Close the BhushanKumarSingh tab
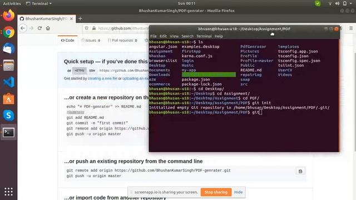This screenshot has height=200, width=356. (71, 19)
